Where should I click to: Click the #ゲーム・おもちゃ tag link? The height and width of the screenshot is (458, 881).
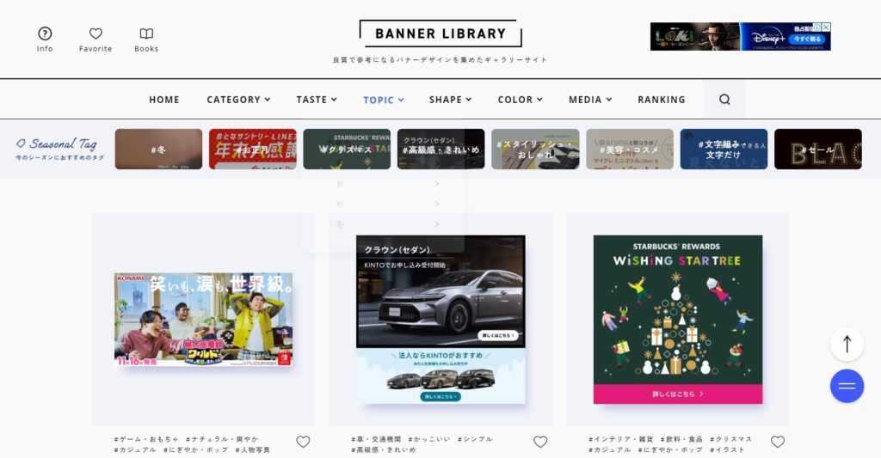click(146, 439)
